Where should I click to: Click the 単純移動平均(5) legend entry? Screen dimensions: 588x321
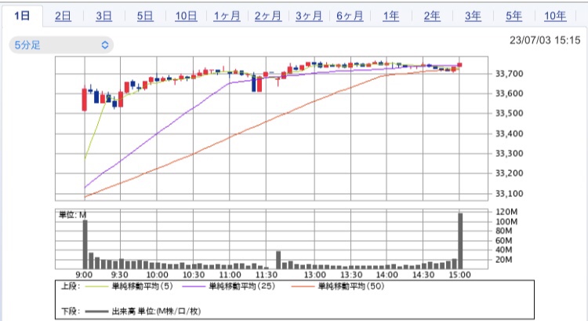[x=129, y=286]
